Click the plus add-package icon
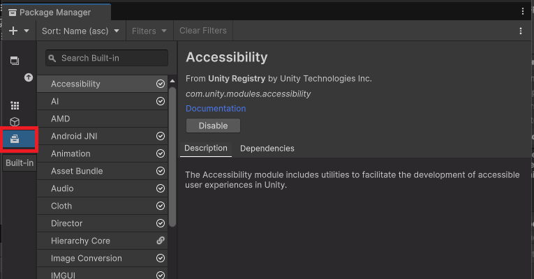This screenshot has width=534, height=279. pos(13,31)
